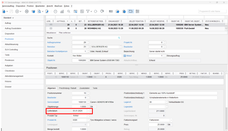Click the Aktualisieren link
Viewport: 228px width, 131px height.
pyautogui.click(x=51, y=33)
